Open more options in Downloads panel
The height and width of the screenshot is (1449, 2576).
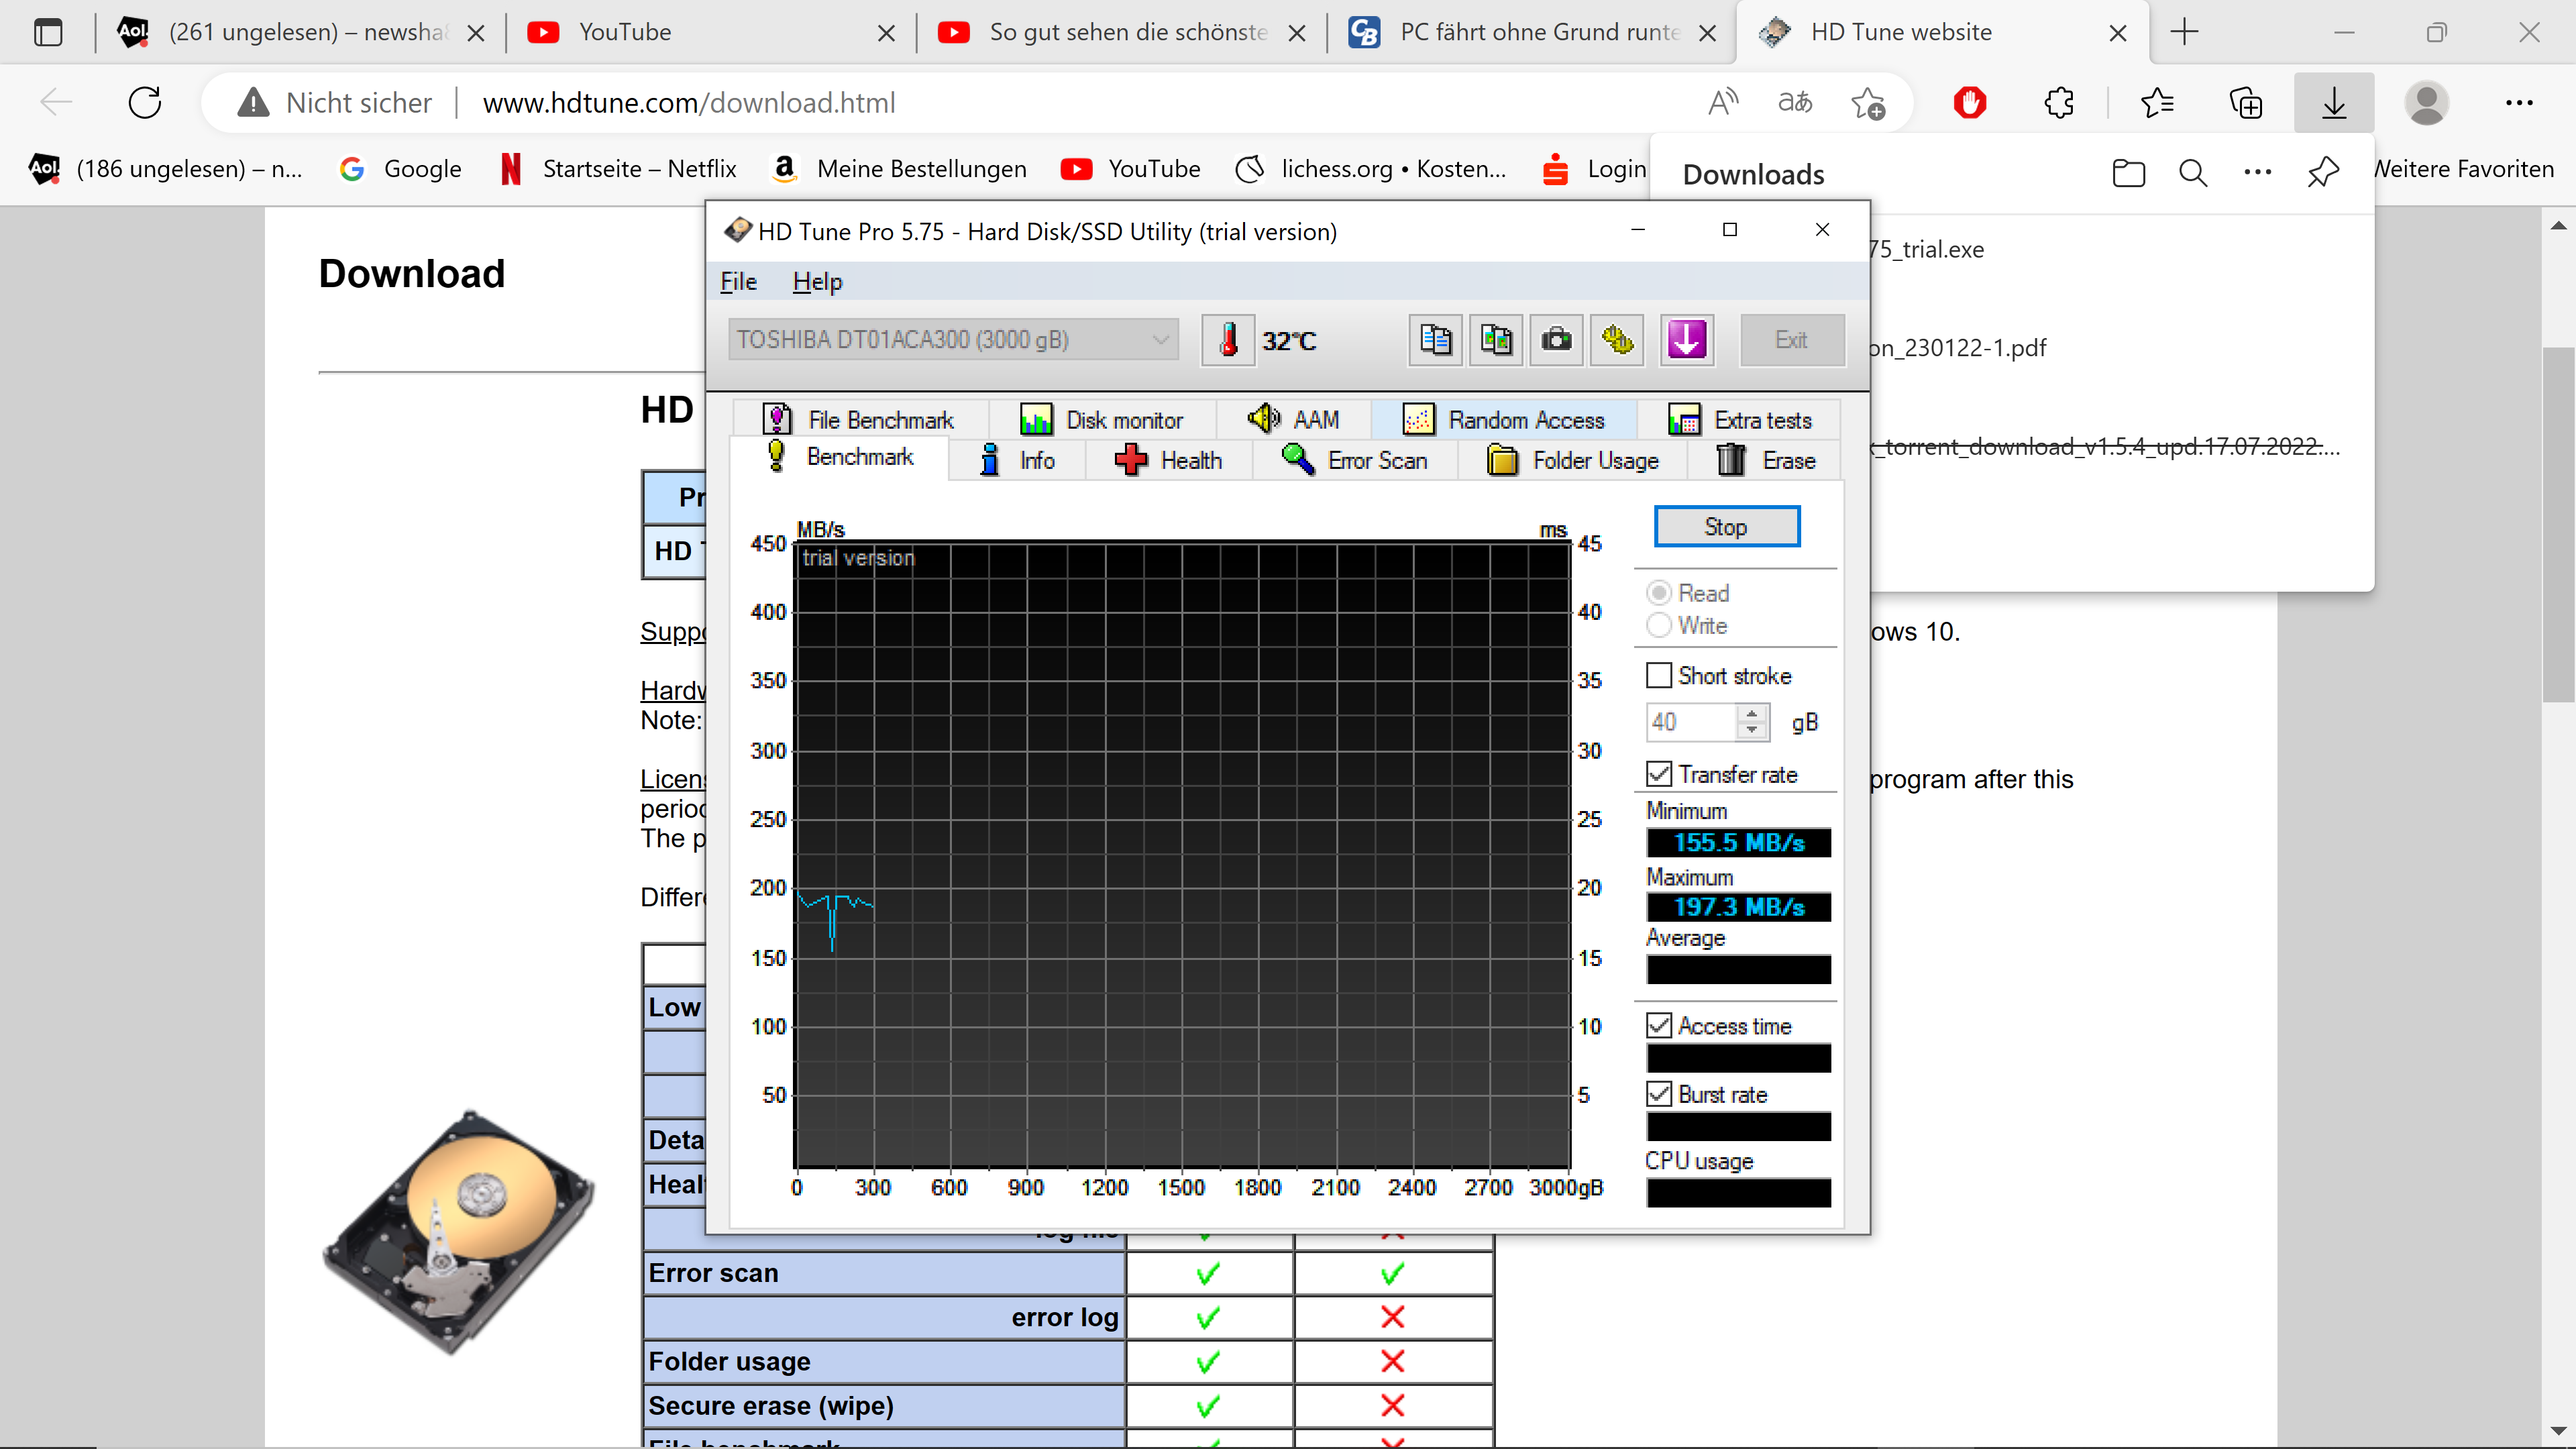(x=2257, y=173)
